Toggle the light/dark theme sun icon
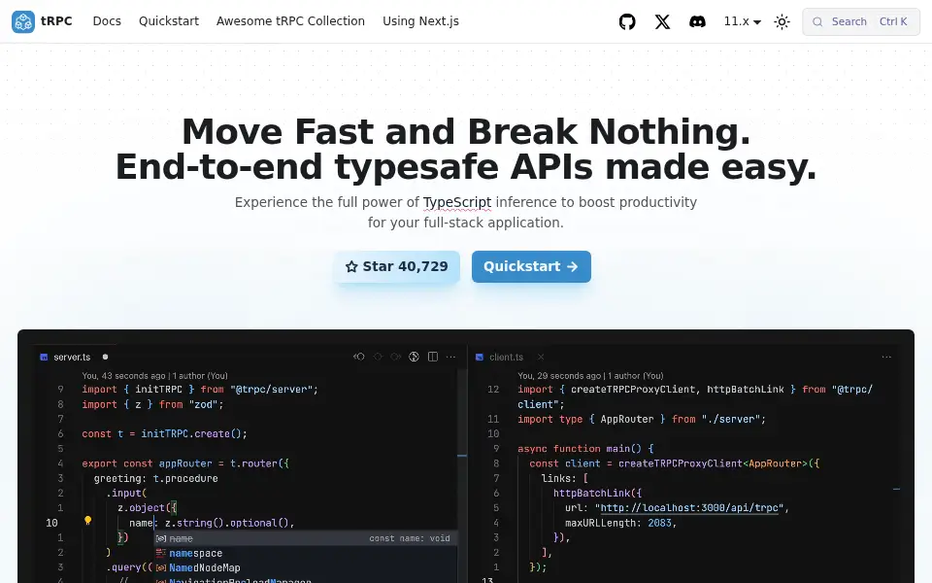Screen dimensions: 932x583 [782, 22]
